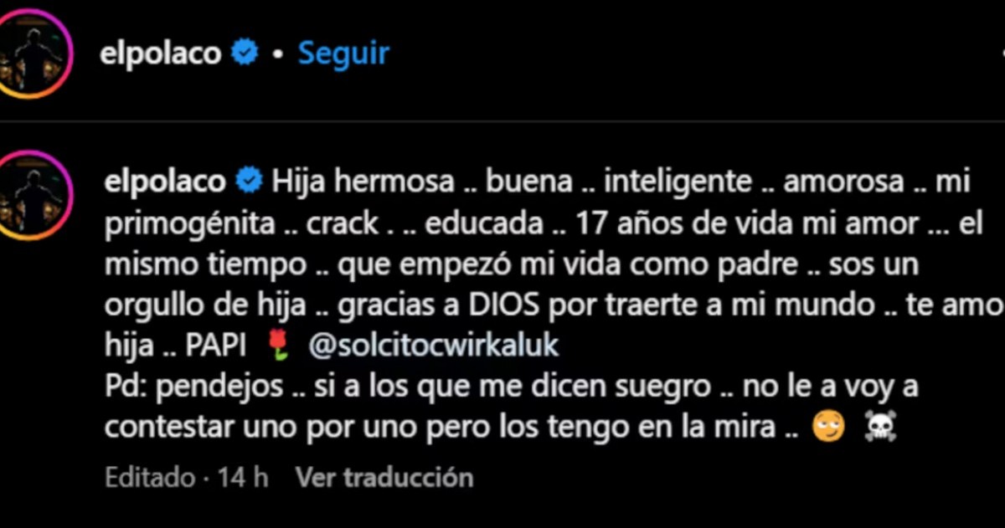Click the verified badge in the caption line
This screenshot has width=1005, height=528.
(249, 181)
